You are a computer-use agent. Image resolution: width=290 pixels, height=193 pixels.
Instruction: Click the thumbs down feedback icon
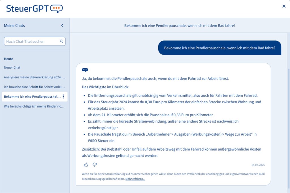95,164
